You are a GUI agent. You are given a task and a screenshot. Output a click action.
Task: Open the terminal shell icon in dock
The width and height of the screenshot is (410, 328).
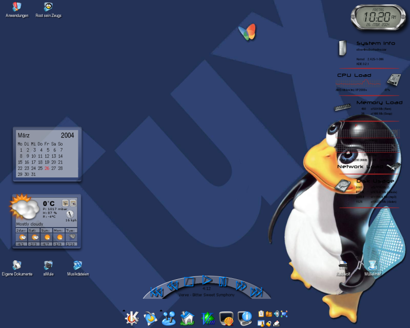click(x=227, y=318)
